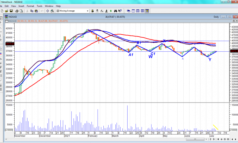Cascade windows layout icon
This screenshot has width=238, height=143.
tap(128, 11)
